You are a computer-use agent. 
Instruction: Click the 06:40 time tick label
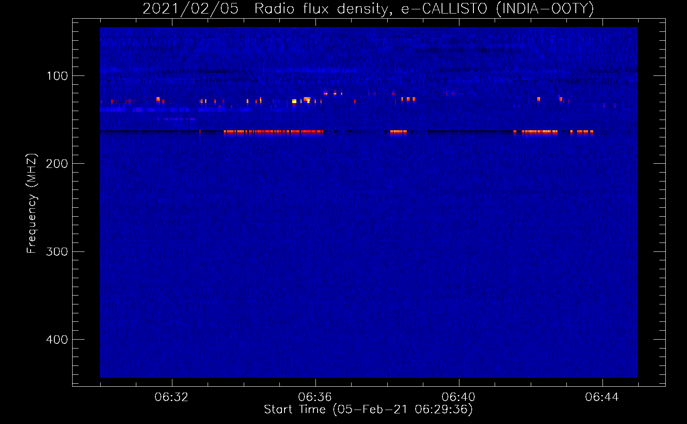(x=459, y=397)
